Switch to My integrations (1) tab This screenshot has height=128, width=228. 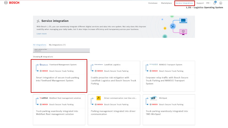click(x=57, y=45)
